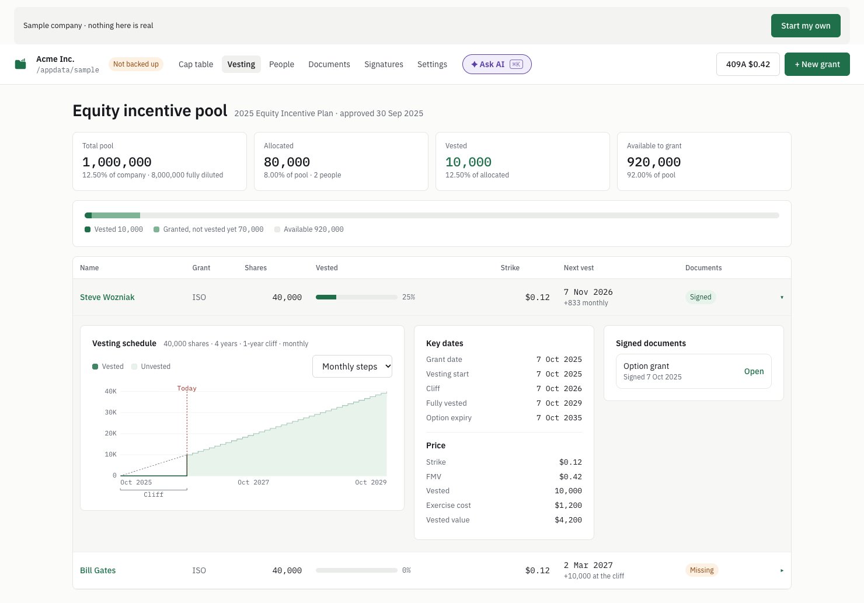Click the '7 Nov 2026' next vest date
Image resolution: width=864 pixels, height=603 pixels.
coord(588,292)
